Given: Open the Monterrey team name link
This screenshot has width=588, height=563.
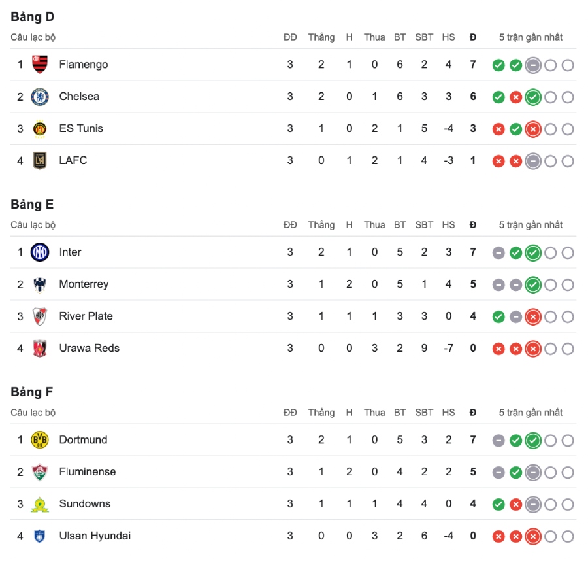Looking at the screenshot, I should [x=84, y=284].
